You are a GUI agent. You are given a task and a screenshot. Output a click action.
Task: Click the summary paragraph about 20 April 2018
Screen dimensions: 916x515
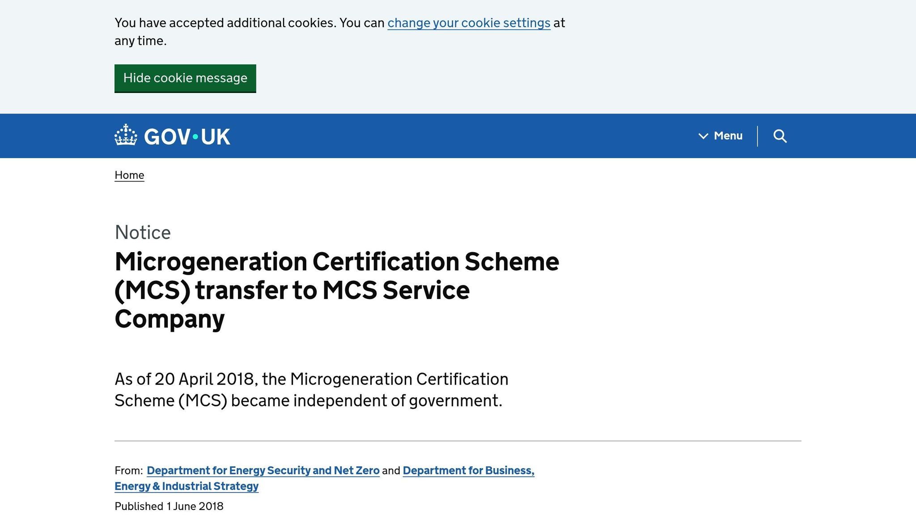(311, 390)
